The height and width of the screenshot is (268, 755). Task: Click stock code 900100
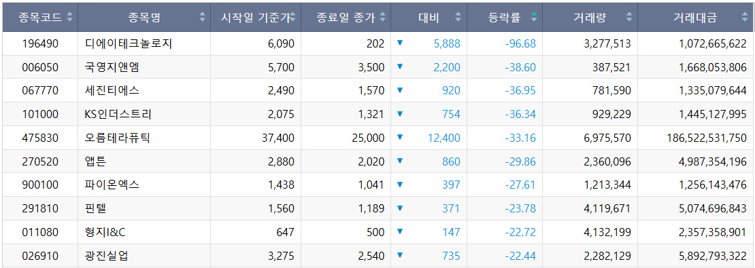(40, 185)
